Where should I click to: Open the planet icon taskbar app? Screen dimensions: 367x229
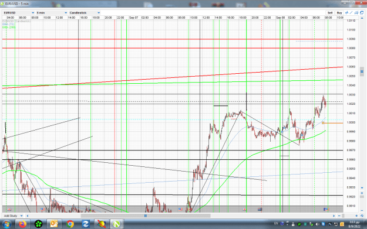pyautogui.click(x=101, y=224)
